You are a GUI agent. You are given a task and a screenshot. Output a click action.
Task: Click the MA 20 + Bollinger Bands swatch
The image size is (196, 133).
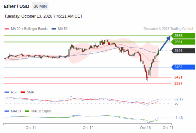pos(7,29)
